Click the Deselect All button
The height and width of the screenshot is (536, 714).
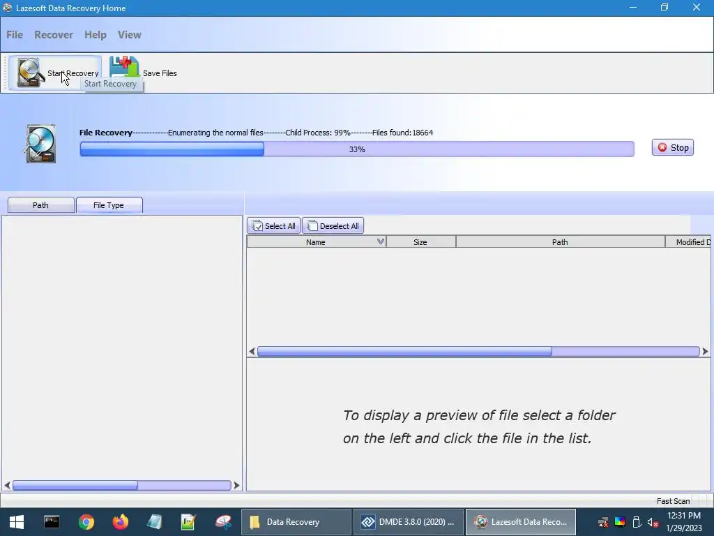pyautogui.click(x=333, y=225)
